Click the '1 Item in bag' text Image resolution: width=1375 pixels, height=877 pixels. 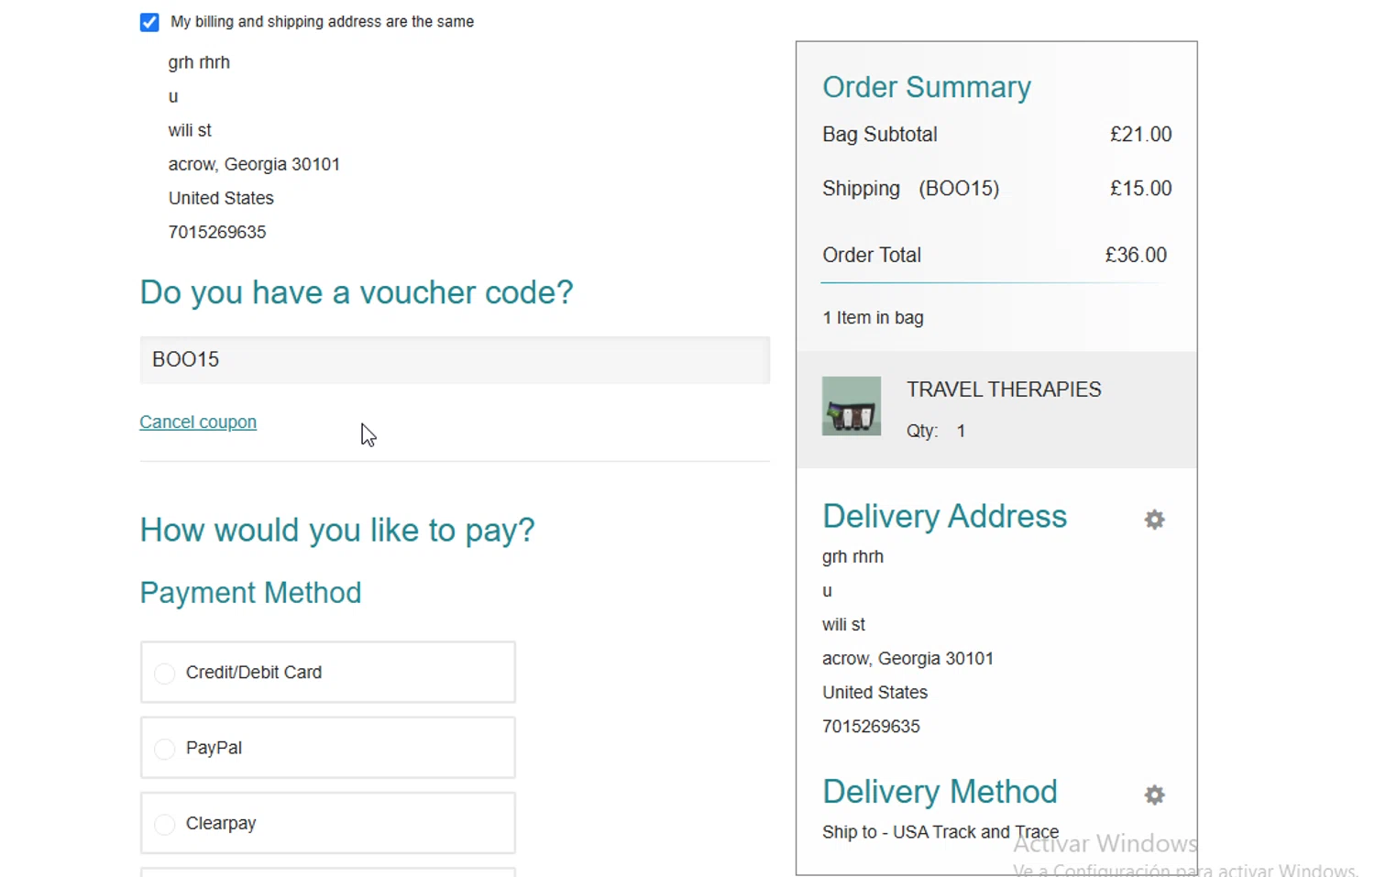point(873,318)
